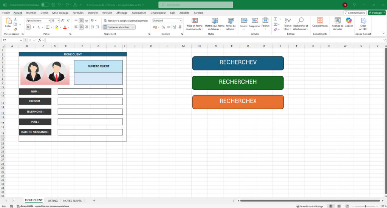This screenshot has height=208, width=387.
Task: Toggle bold formatting with the G button
Action: pos(28,27)
